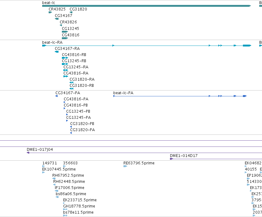
Task: Select the CG43816-RB transcript glyph
Action: [x=65, y=58]
